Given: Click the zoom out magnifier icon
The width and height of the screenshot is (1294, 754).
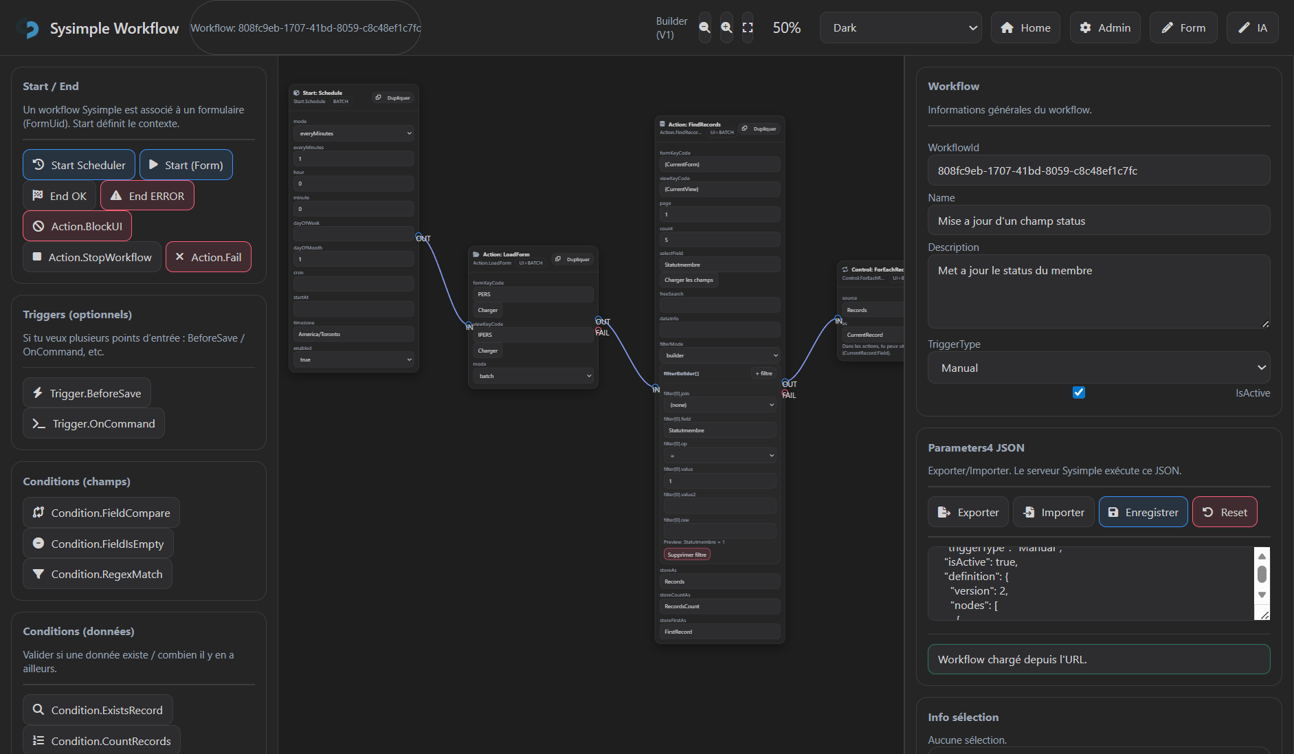Looking at the screenshot, I should point(704,27).
